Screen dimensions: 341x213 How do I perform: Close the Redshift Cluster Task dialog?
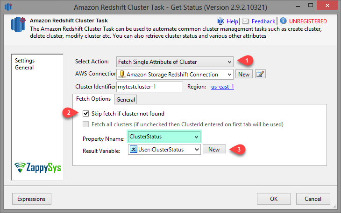point(327,6)
